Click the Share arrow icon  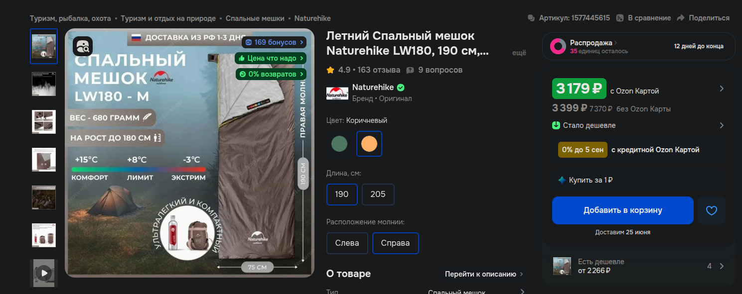pos(681,18)
